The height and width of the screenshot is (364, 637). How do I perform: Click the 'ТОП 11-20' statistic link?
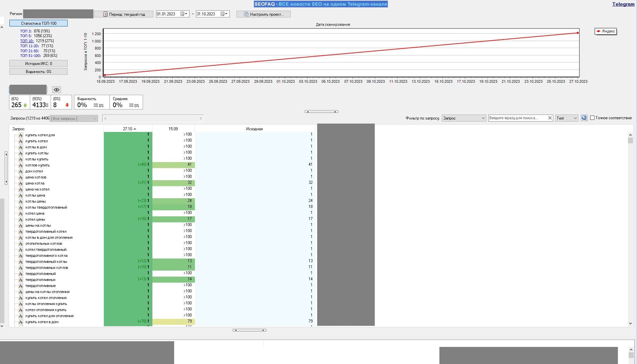[x=29, y=46]
